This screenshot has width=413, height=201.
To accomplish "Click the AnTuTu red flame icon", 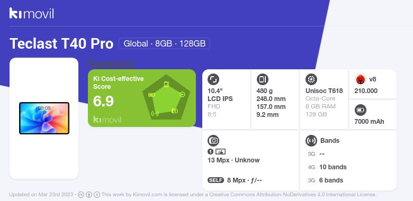I will tap(361, 79).
